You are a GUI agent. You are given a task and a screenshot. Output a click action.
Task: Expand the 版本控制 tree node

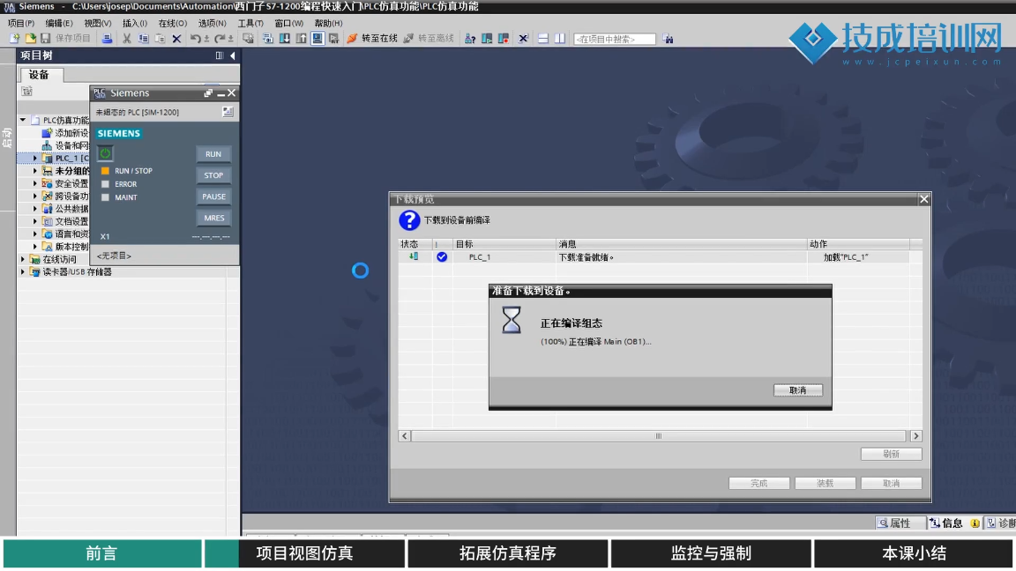35,247
